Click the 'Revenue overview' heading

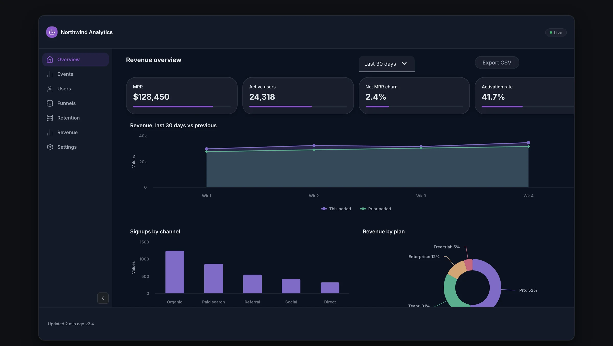coord(154,60)
